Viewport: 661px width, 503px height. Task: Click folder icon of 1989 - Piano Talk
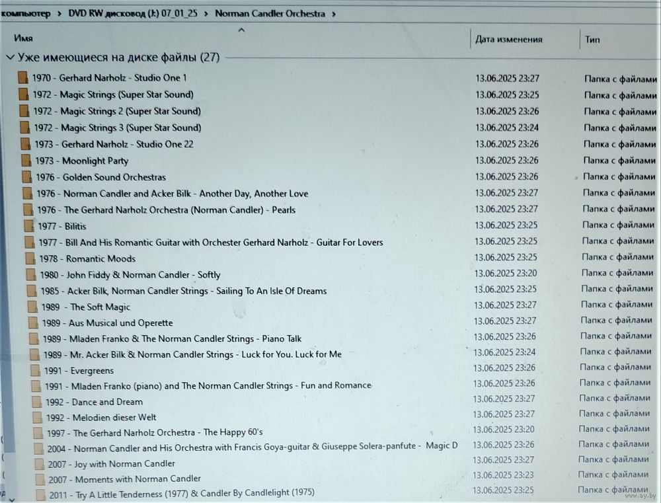pos(34,338)
